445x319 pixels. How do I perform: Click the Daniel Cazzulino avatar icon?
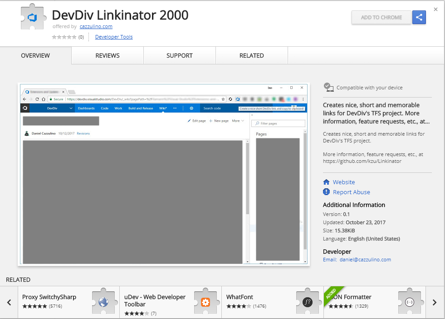(x=27, y=133)
